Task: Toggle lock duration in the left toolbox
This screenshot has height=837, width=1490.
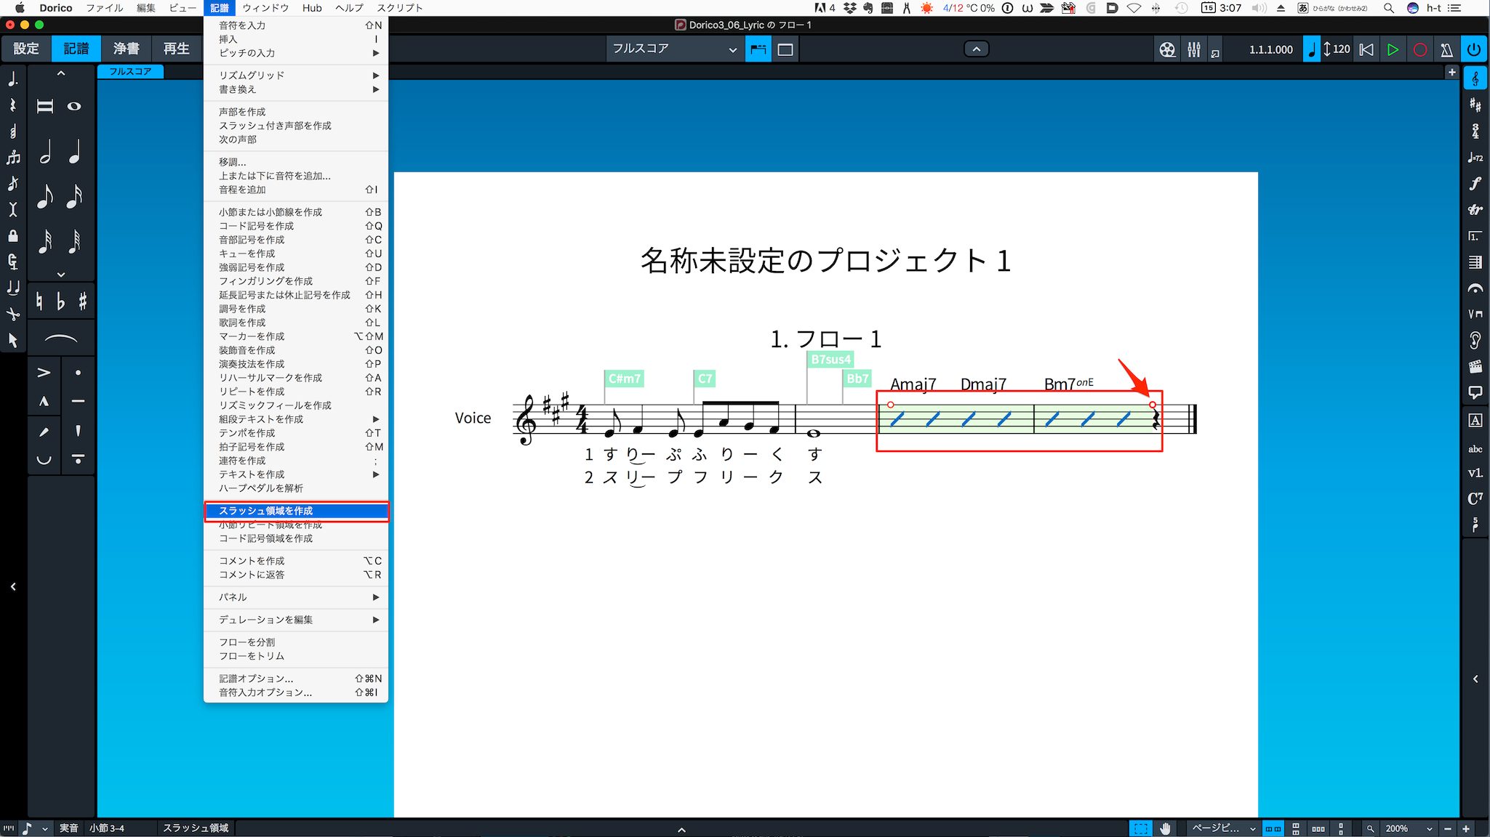Action: click(x=13, y=236)
